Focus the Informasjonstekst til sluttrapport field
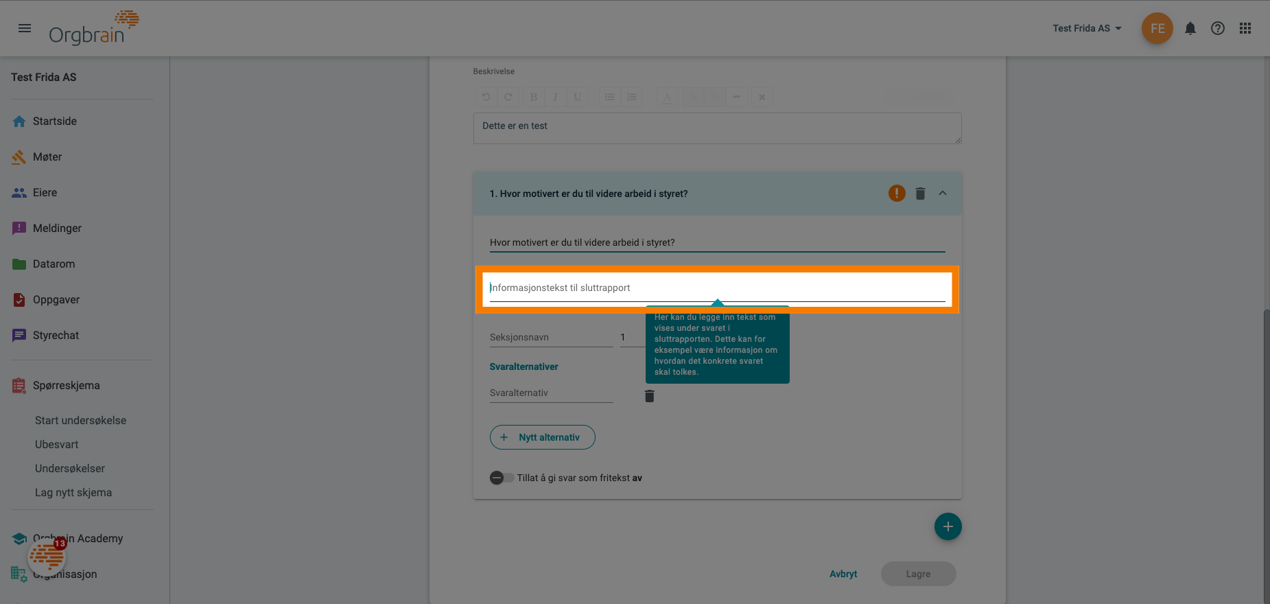The image size is (1270, 604). click(717, 288)
